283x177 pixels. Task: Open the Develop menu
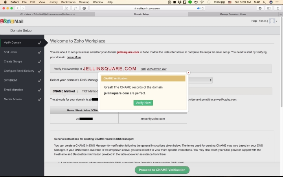(x=84, y=2)
